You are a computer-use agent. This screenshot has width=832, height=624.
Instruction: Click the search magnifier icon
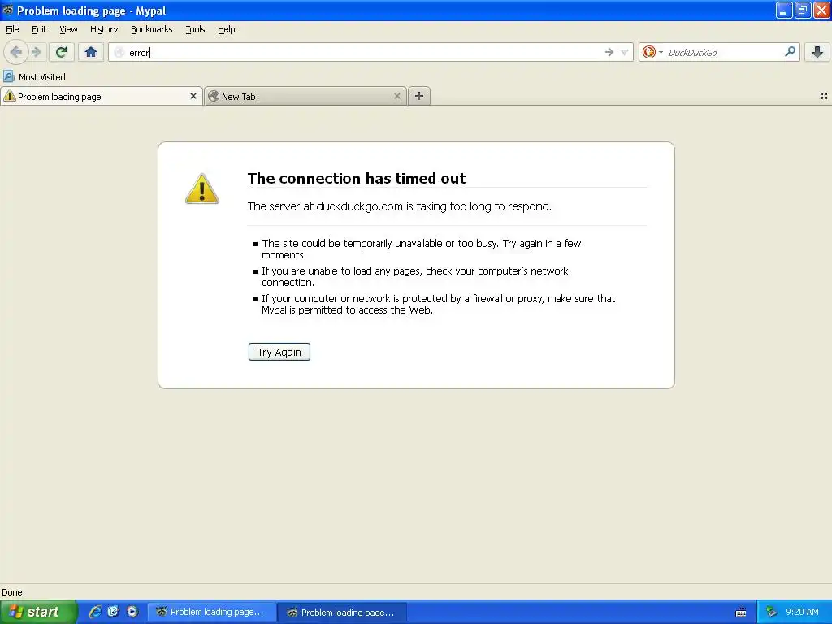click(790, 52)
